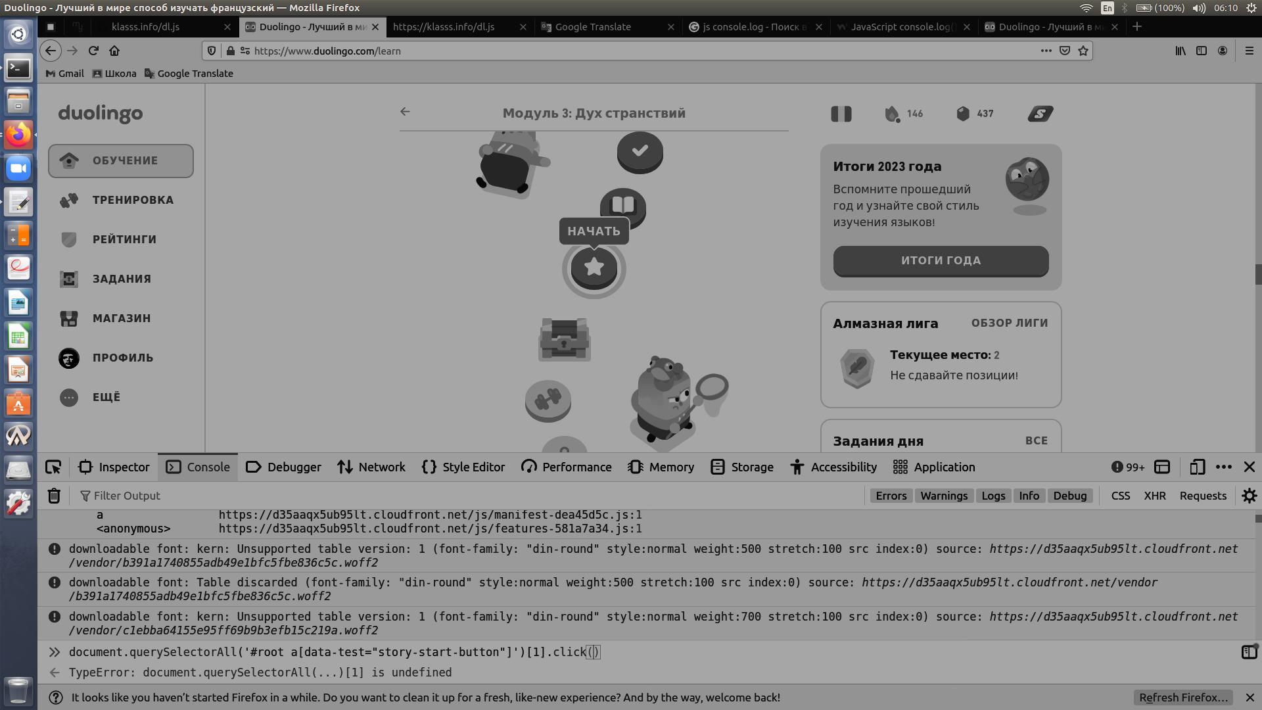Toggle the Errors filter

tap(891, 496)
